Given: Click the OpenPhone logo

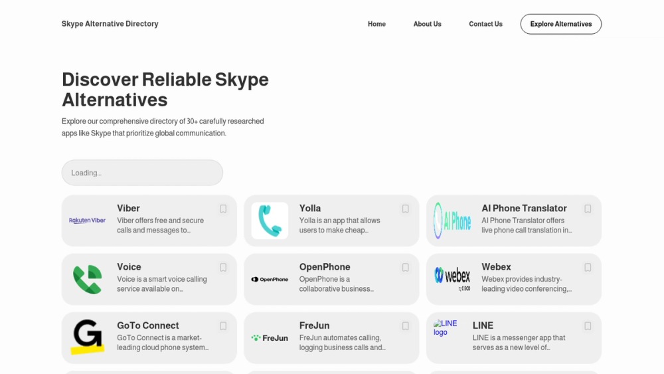Looking at the screenshot, I should point(270,279).
